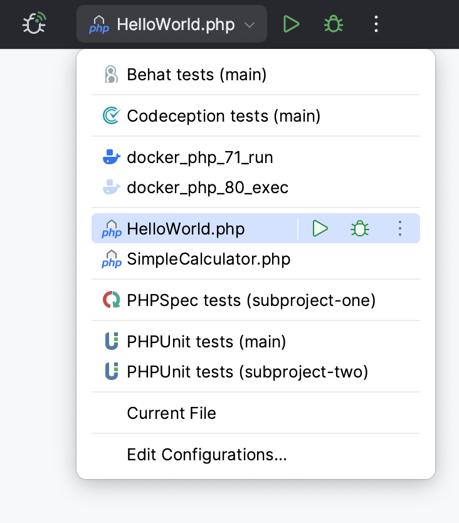The width and height of the screenshot is (459, 523).
Task: Click the Codeception tests icon
Action: pyautogui.click(x=112, y=116)
